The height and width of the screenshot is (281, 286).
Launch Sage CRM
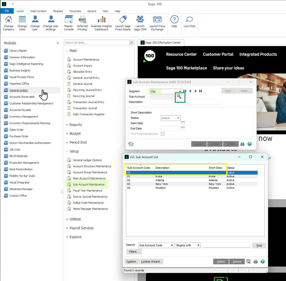point(140,23)
